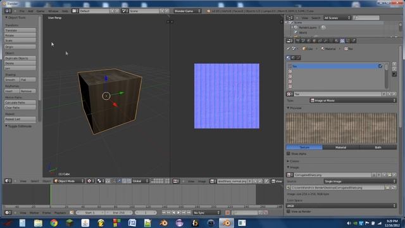This screenshot has width=405, height=228.
Task: Collapse the Image panel
Action: (x=289, y=167)
